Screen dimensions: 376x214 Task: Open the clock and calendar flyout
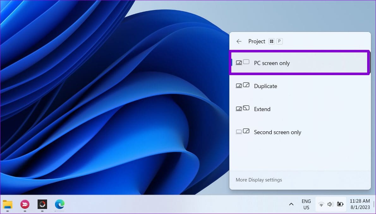360,204
